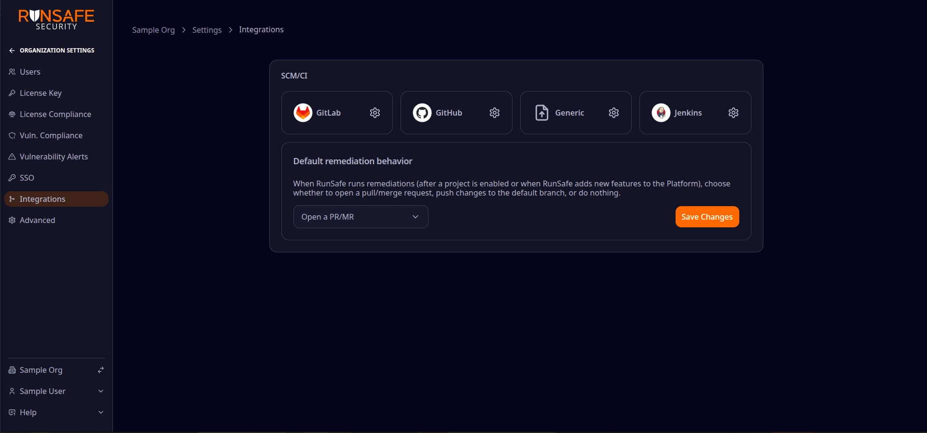Select Integrations in the sidebar
Screen dimensions: 927x433
(x=56, y=199)
